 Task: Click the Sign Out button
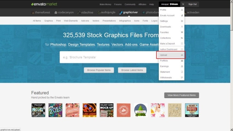click(x=192, y=4)
